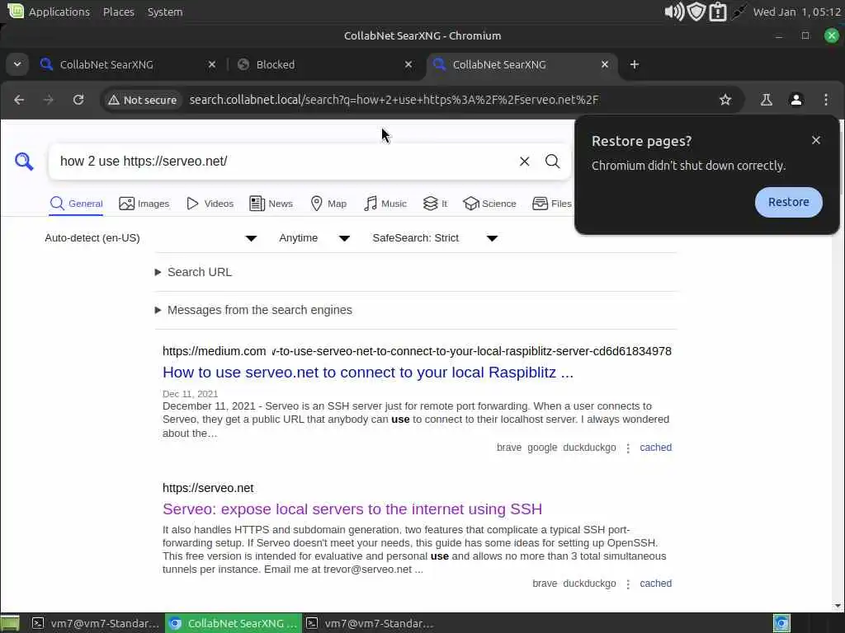Image resolution: width=845 pixels, height=633 pixels.
Task: Switch to the Files category
Action: tap(552, 204)
